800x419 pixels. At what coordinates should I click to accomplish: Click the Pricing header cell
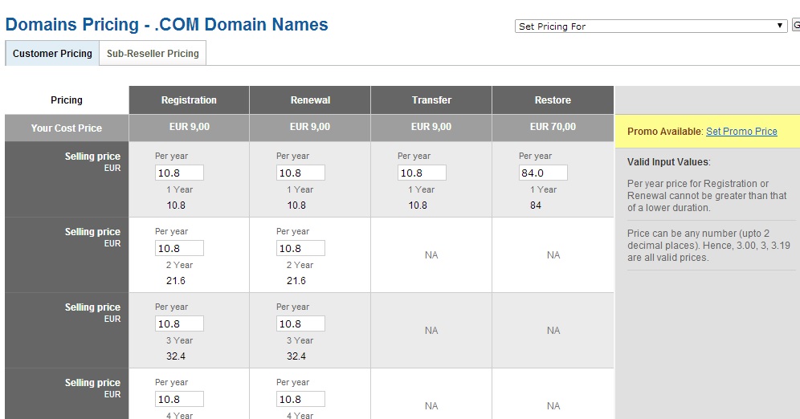click(67, 100)
